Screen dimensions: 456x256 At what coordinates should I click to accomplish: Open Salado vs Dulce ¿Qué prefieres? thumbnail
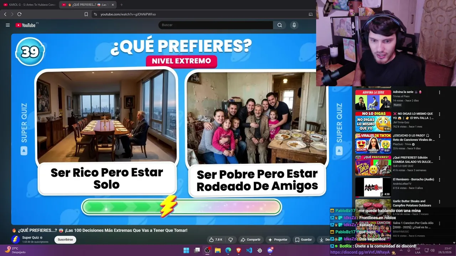point(373,165)
